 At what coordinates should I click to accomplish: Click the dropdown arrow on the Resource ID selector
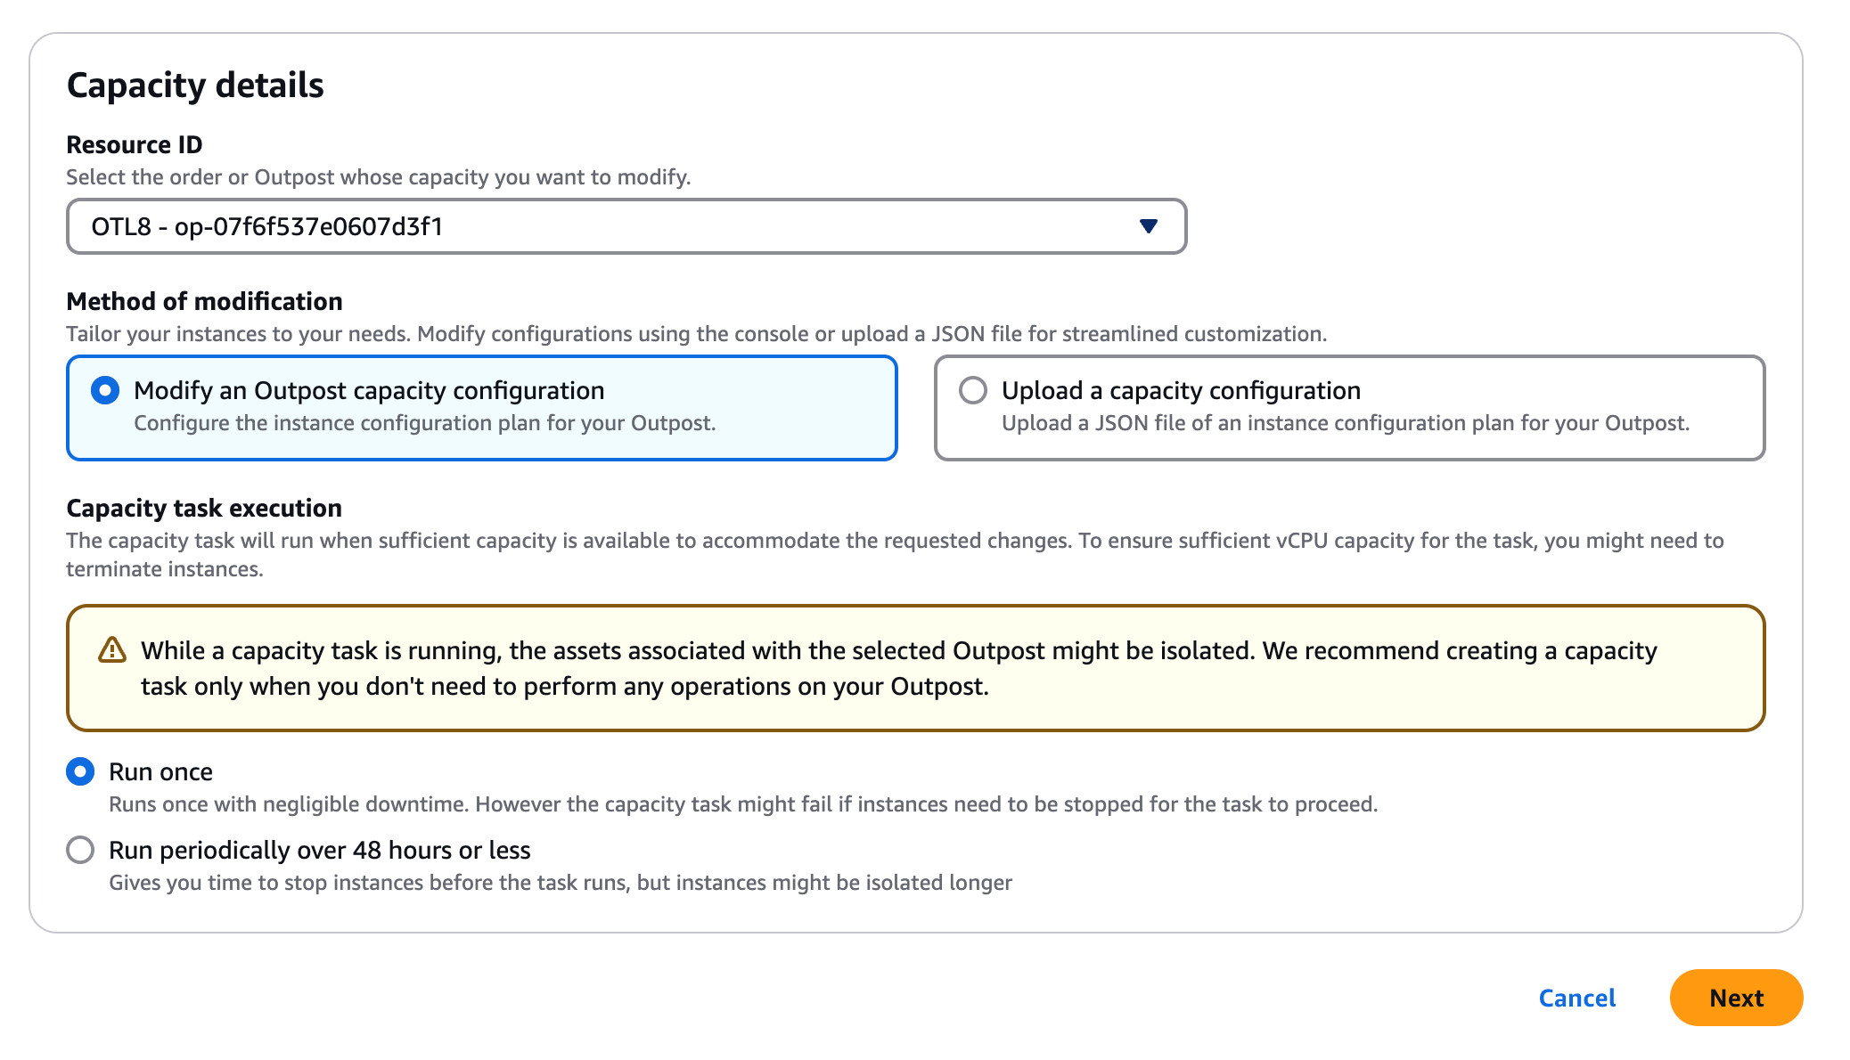pos(1148,226)
